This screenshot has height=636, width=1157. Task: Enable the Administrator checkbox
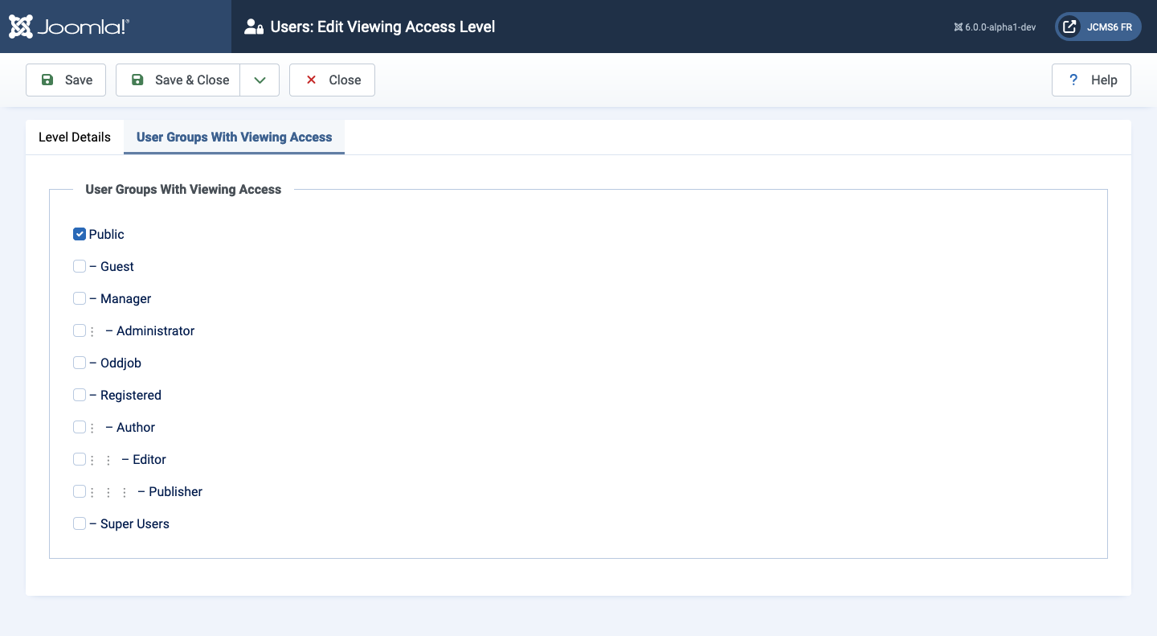[80, 330]
